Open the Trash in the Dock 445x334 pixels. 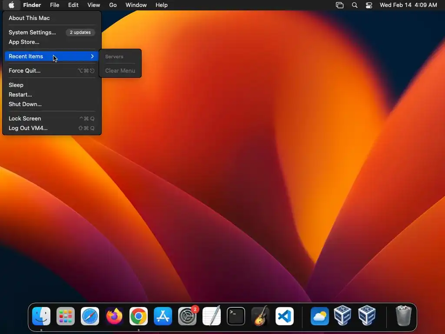[404, 316]
